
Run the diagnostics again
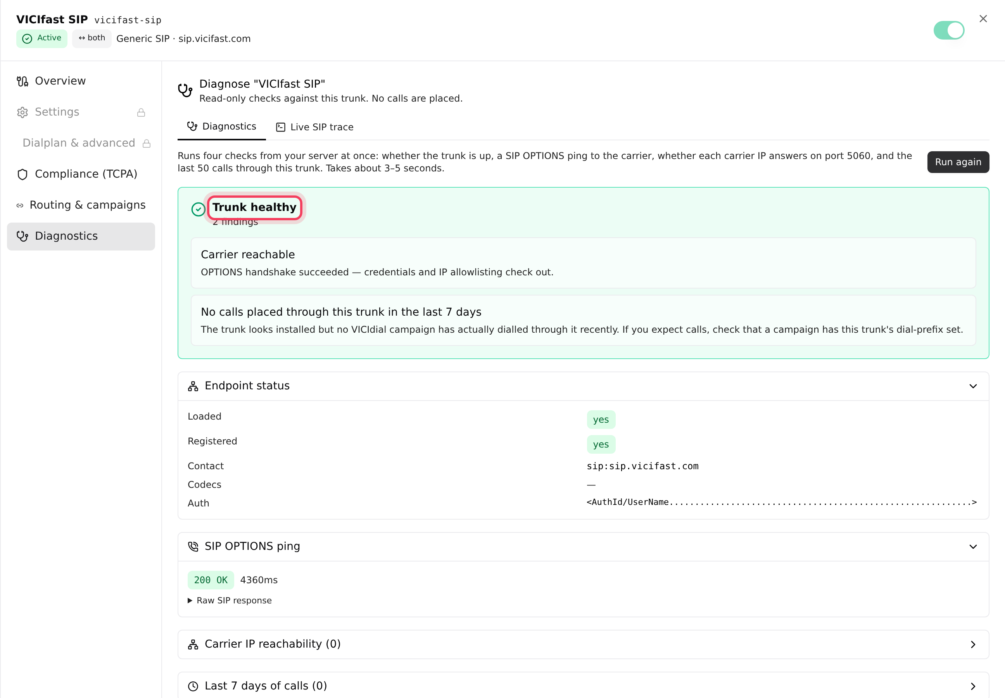point(958,162)
